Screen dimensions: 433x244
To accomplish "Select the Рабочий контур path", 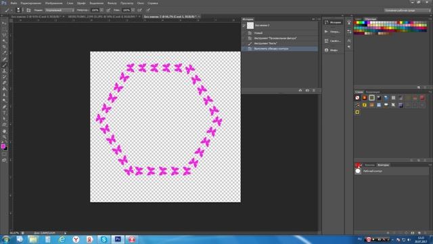I will point(392,171).
